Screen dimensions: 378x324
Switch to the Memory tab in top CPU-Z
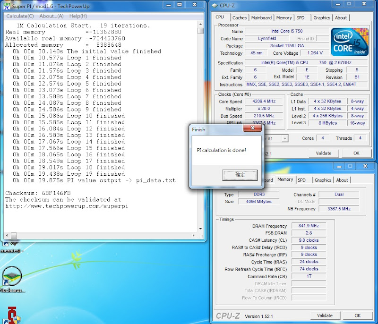(x=284, y=18)
